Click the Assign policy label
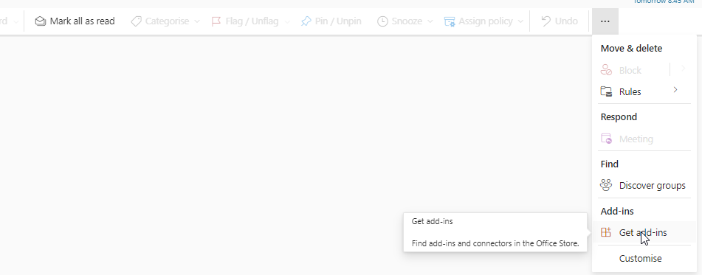 click(485, 21)
